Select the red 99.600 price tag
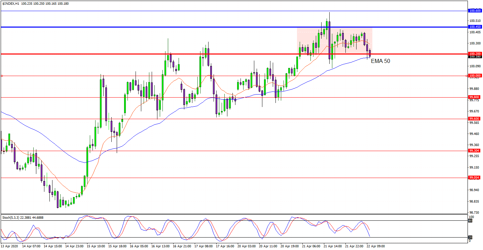 click(x=475, y=118)
